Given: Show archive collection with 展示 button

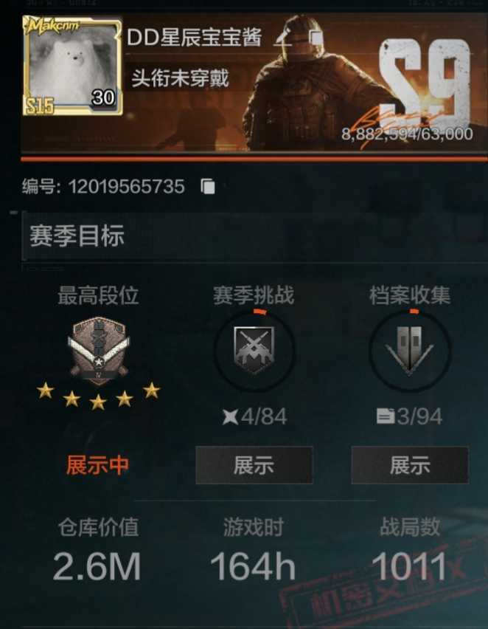Looking at the screenshot, I should click(410, 465).
